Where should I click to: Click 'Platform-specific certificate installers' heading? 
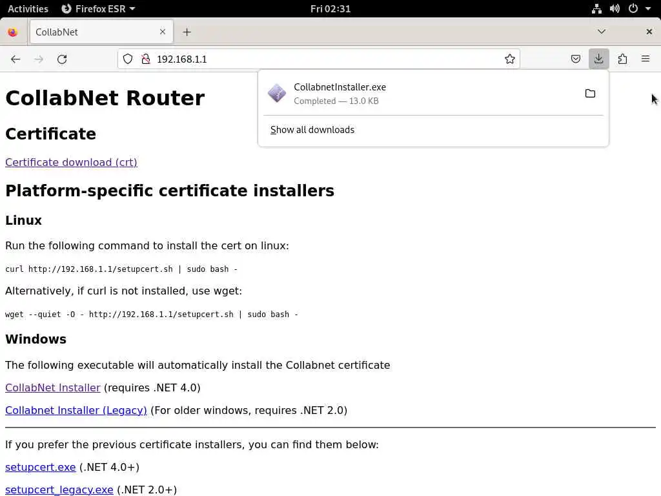[x=170, y=191]
